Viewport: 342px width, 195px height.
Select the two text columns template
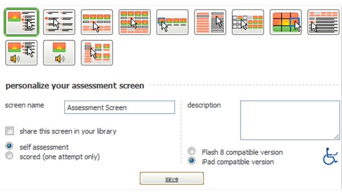click(x=210, y=22)
